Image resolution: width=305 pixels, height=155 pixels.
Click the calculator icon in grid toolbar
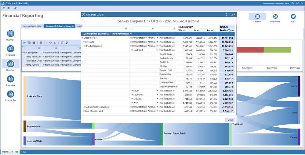(x=34, y=43)
